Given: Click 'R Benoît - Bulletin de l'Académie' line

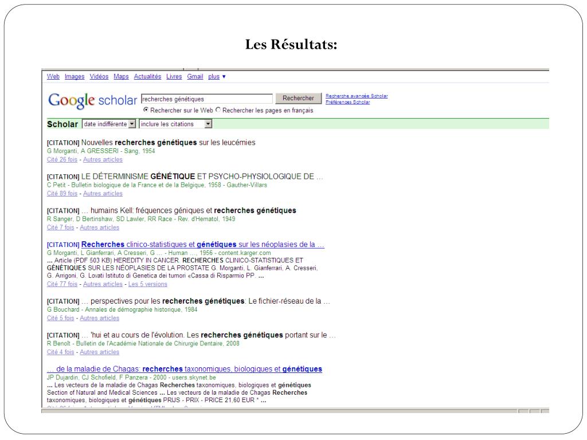Looking at the screenshot, I should [x=143, y=344].
